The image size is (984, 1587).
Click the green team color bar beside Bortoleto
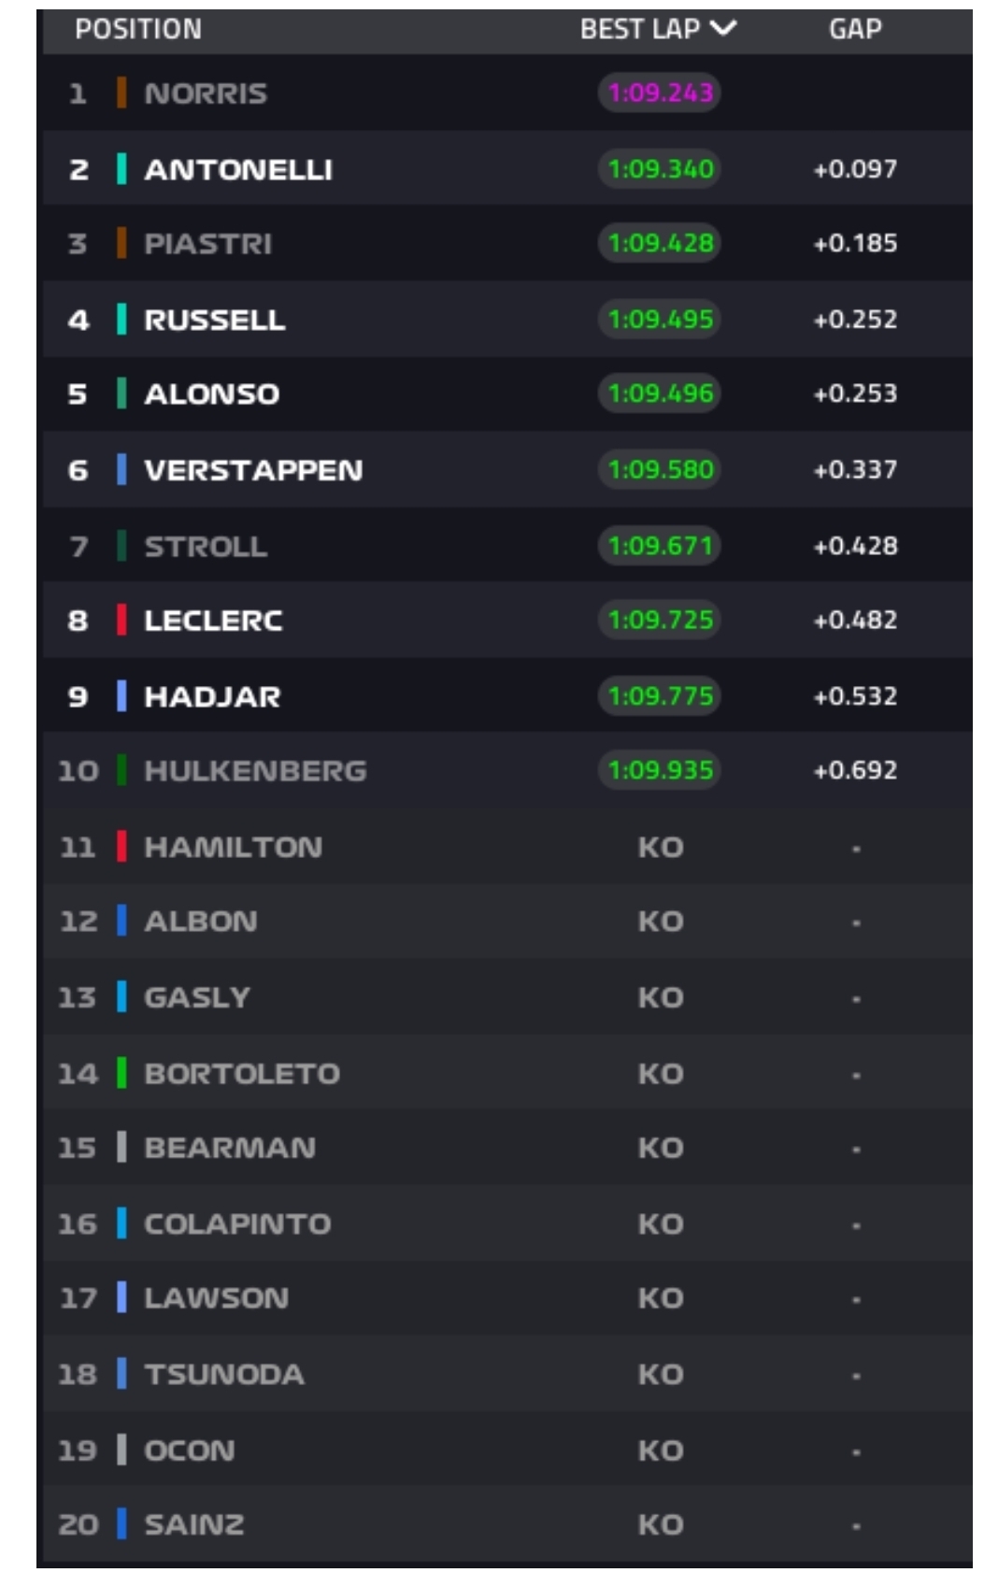click(x=121, y=1073)
